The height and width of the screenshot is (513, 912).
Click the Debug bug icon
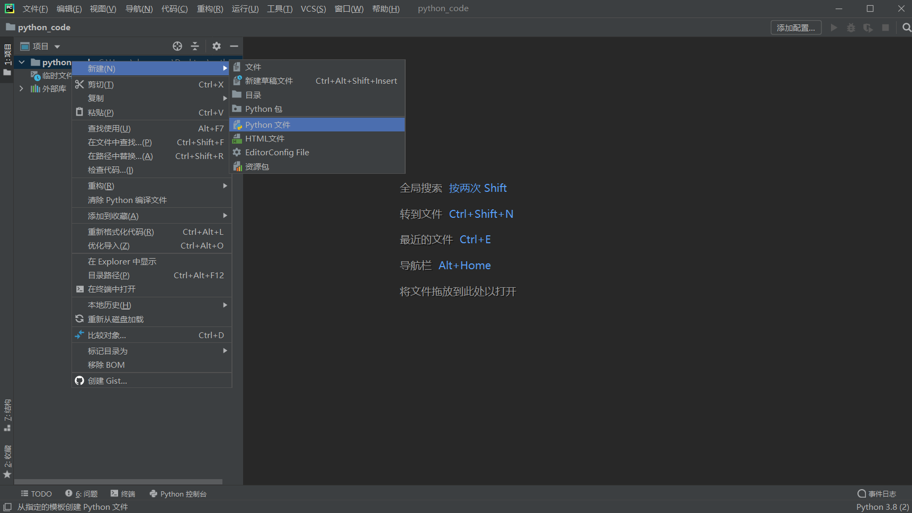coord(851,28)
